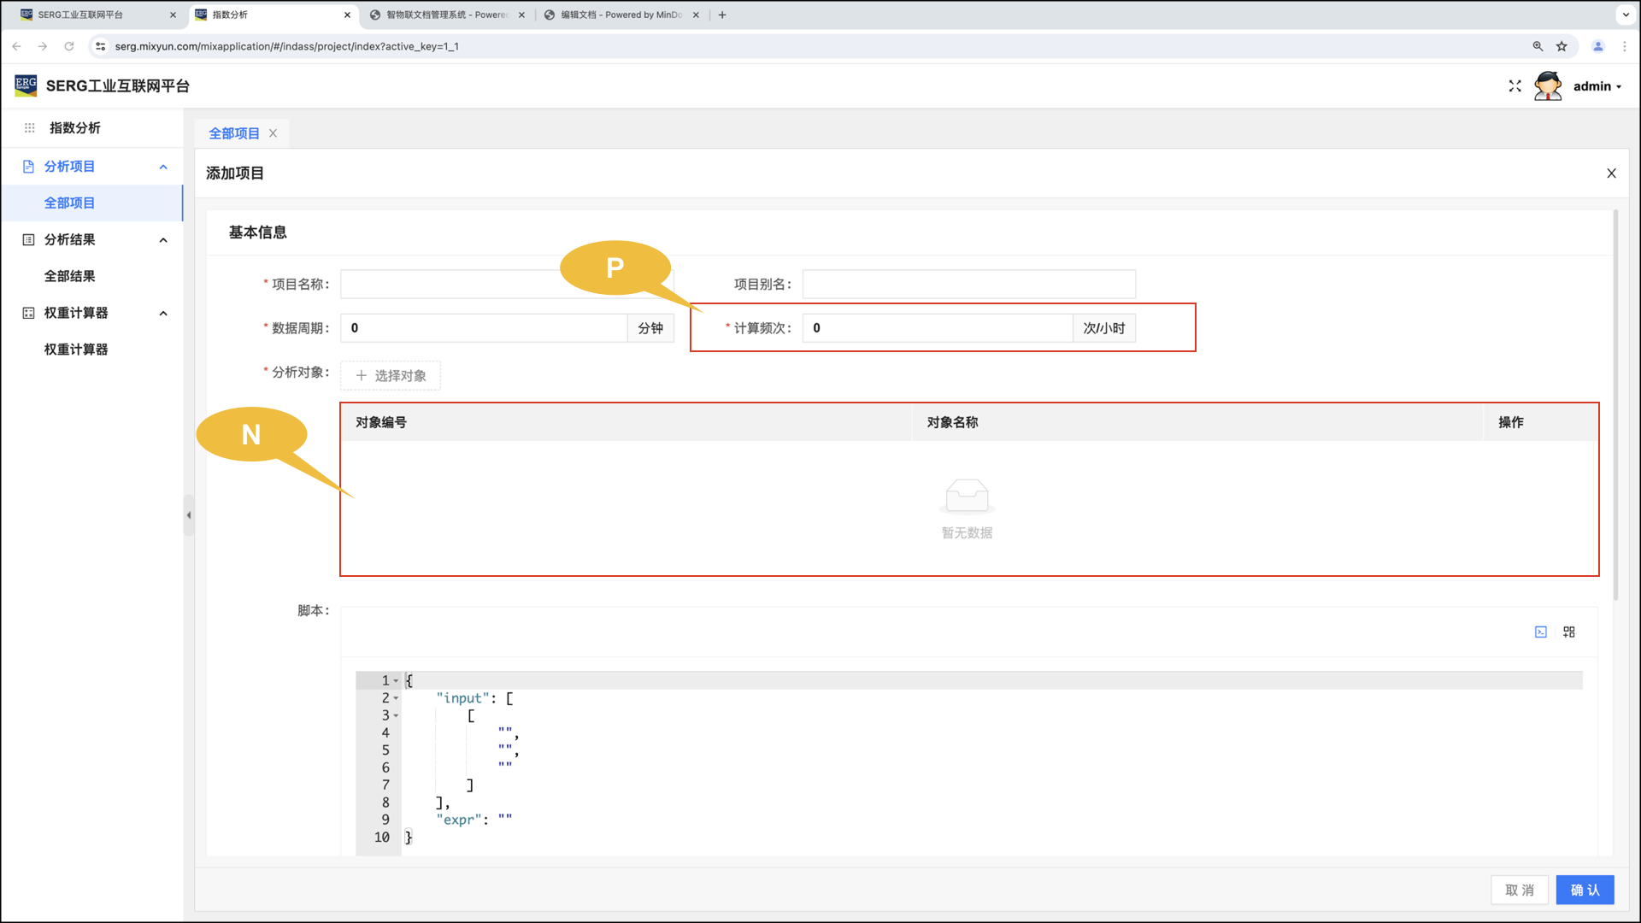Viewport: 1641px width, 923px height.
Task: Collapse the 分析项目 sidebar section
Action: point(163,167)
